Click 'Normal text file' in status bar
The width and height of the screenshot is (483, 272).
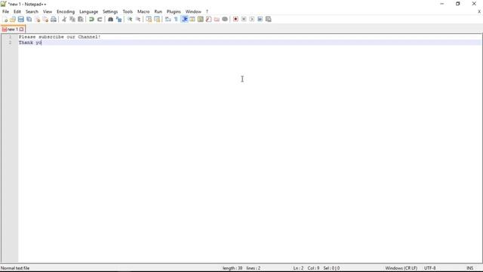tap(15, 268)
